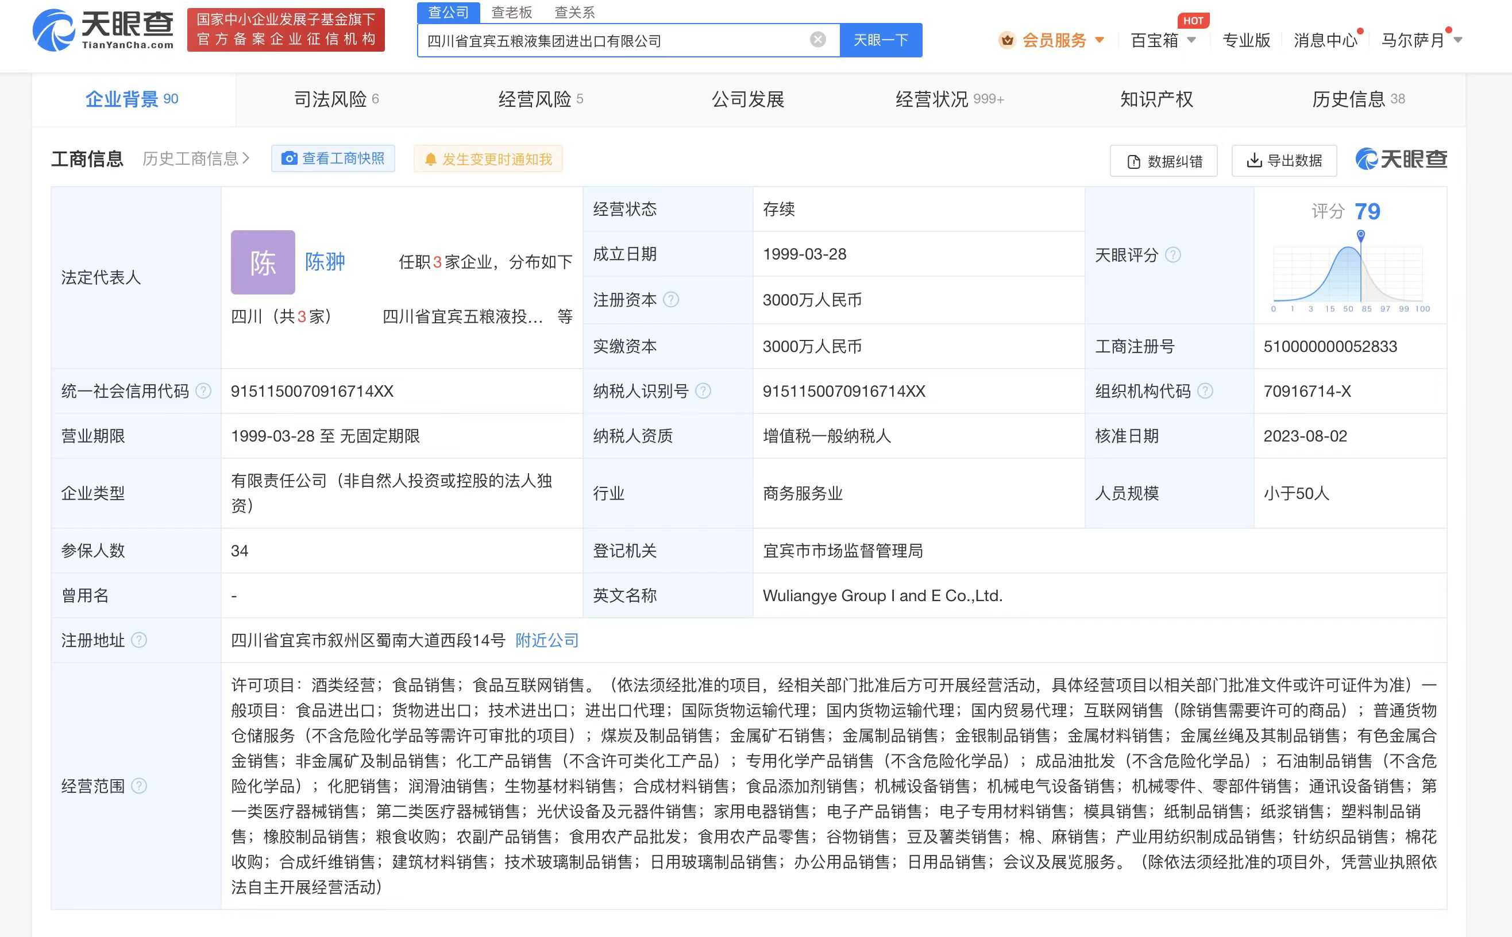Open the 司法风险 tab

click(x=337, y=99)
